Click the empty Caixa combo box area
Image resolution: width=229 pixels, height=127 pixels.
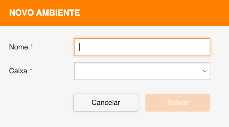pyautogui.click(x=137, y=71)
